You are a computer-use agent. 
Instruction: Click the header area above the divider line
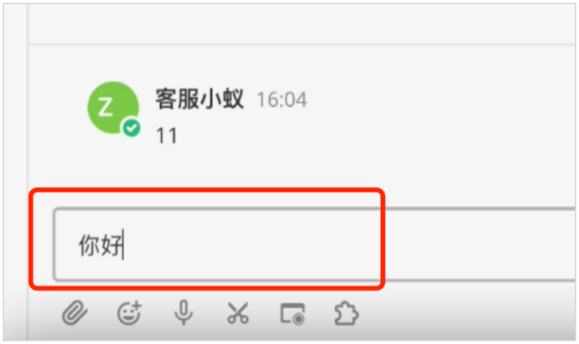[301, 24]
